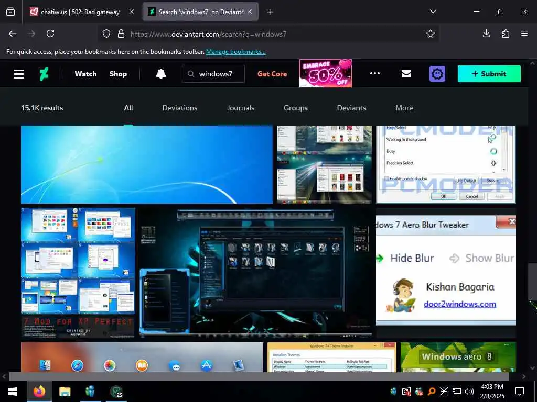Switch to the Journals tab

point(240,108)
